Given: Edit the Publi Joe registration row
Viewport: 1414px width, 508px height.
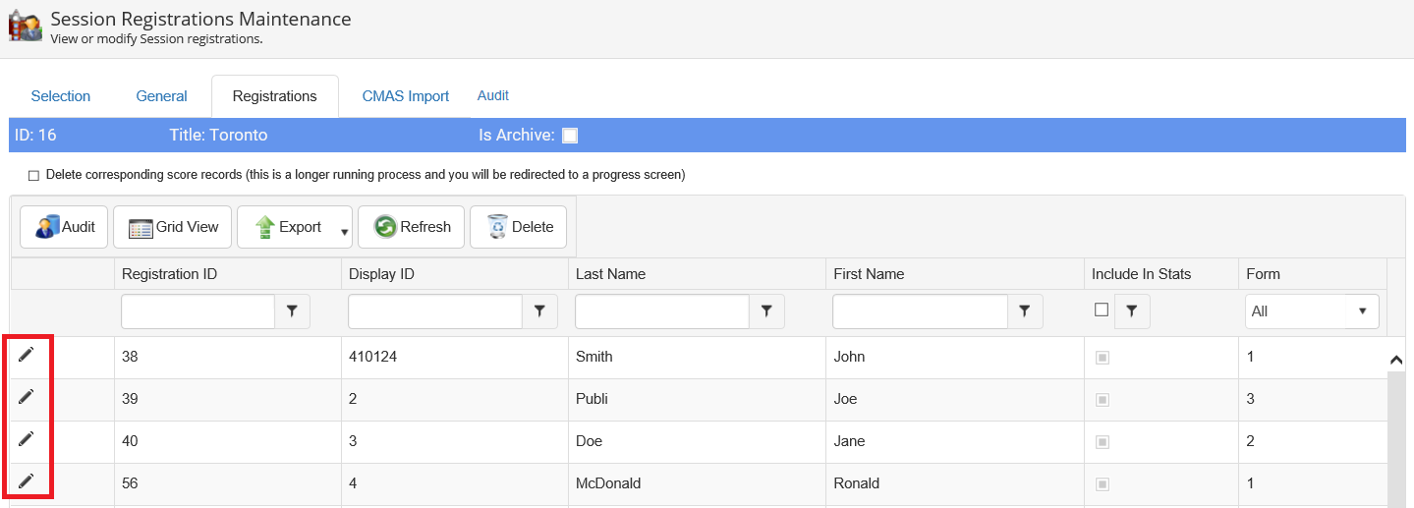Looking at the screenshot, I should coord(27,397).
